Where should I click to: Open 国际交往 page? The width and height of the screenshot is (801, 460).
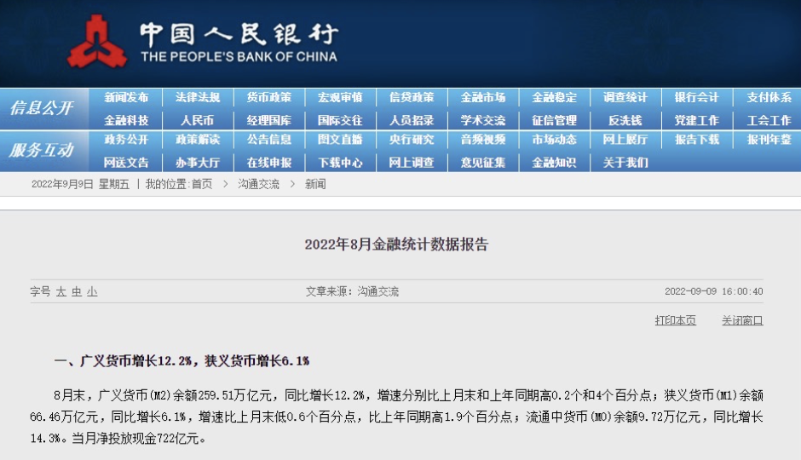tap(340, 120)
